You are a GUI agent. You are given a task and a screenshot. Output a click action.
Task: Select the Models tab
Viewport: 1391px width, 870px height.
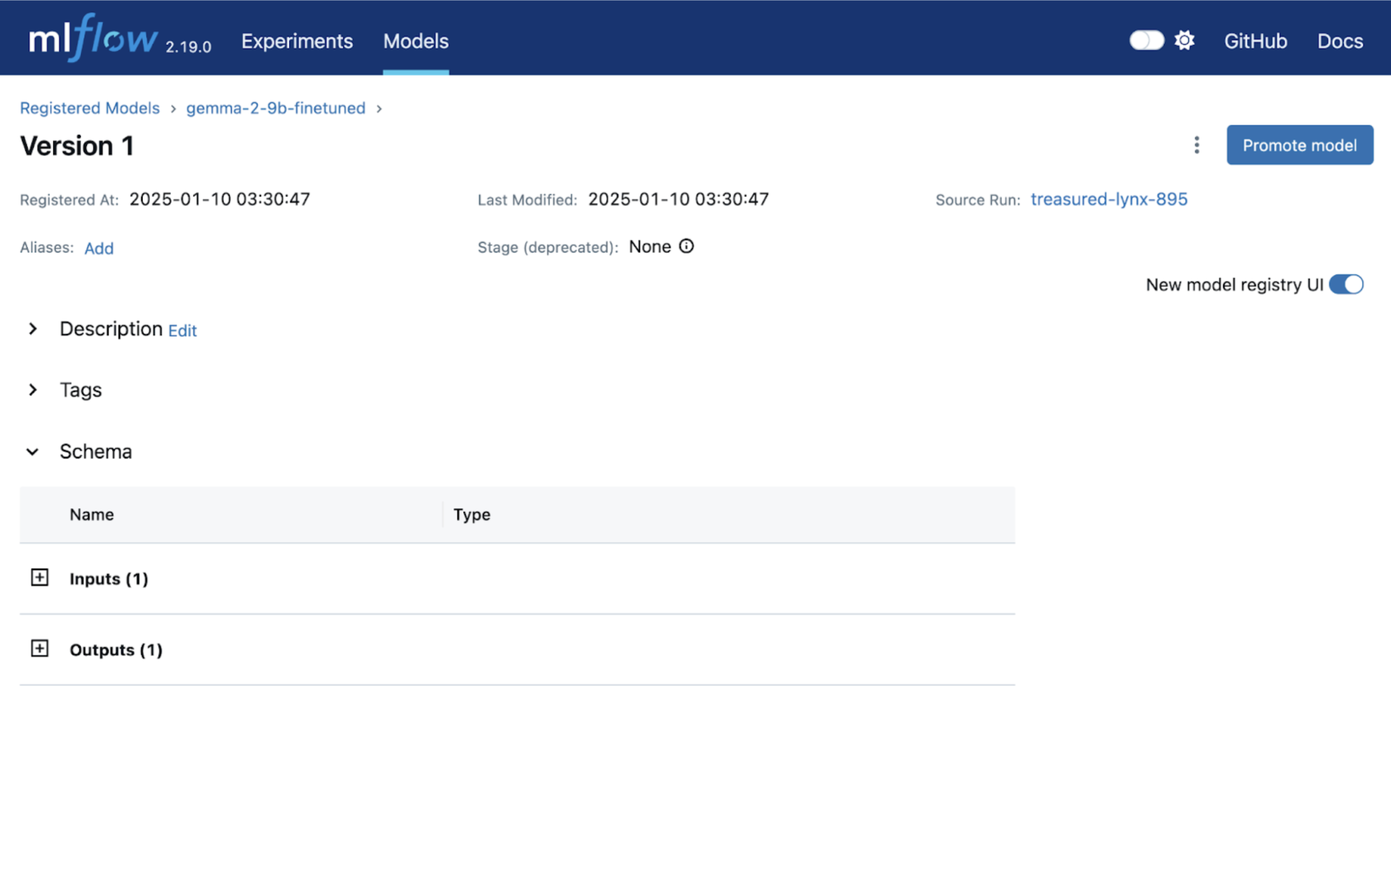tap(416, 41)
